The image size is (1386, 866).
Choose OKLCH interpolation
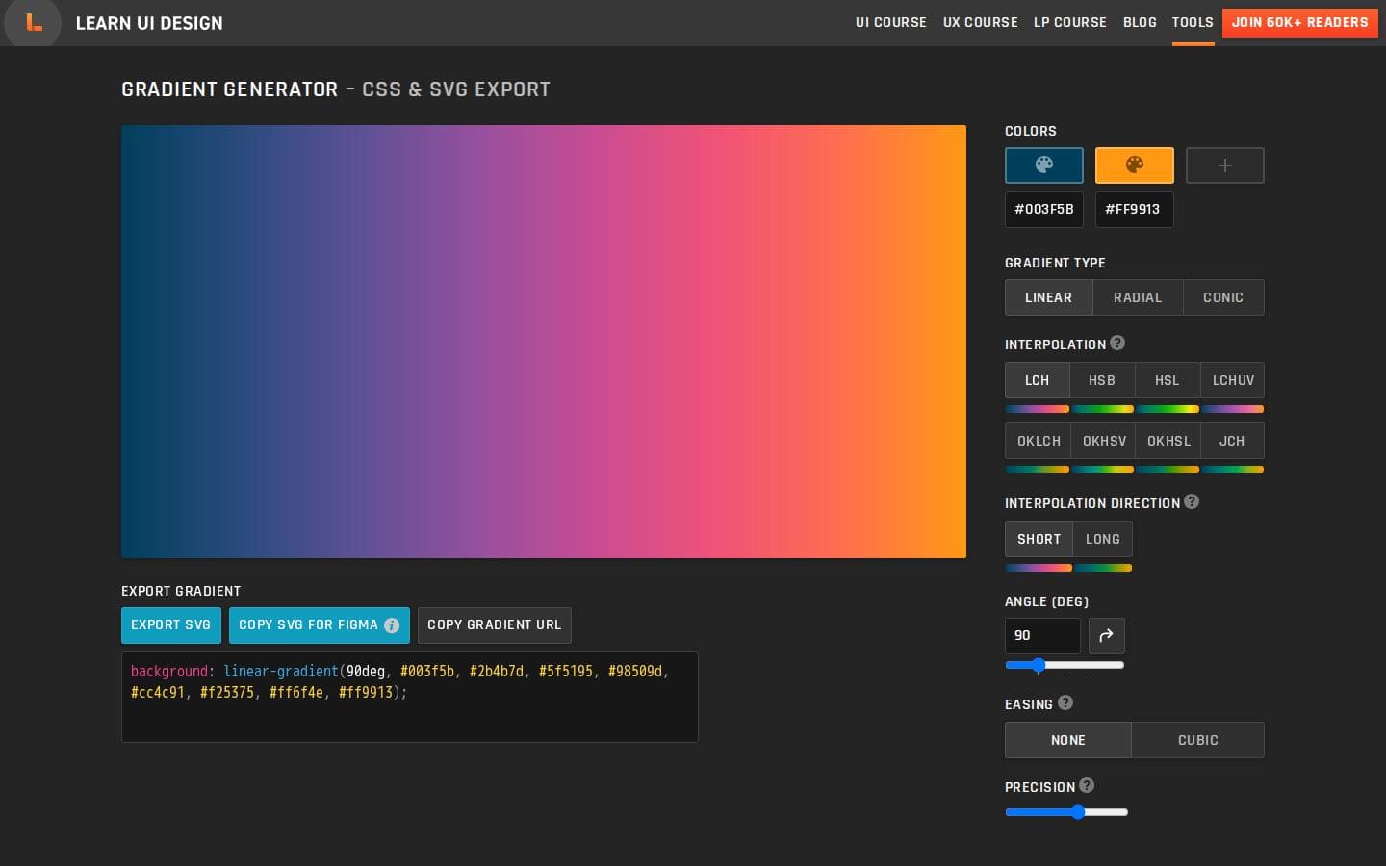1039,441
